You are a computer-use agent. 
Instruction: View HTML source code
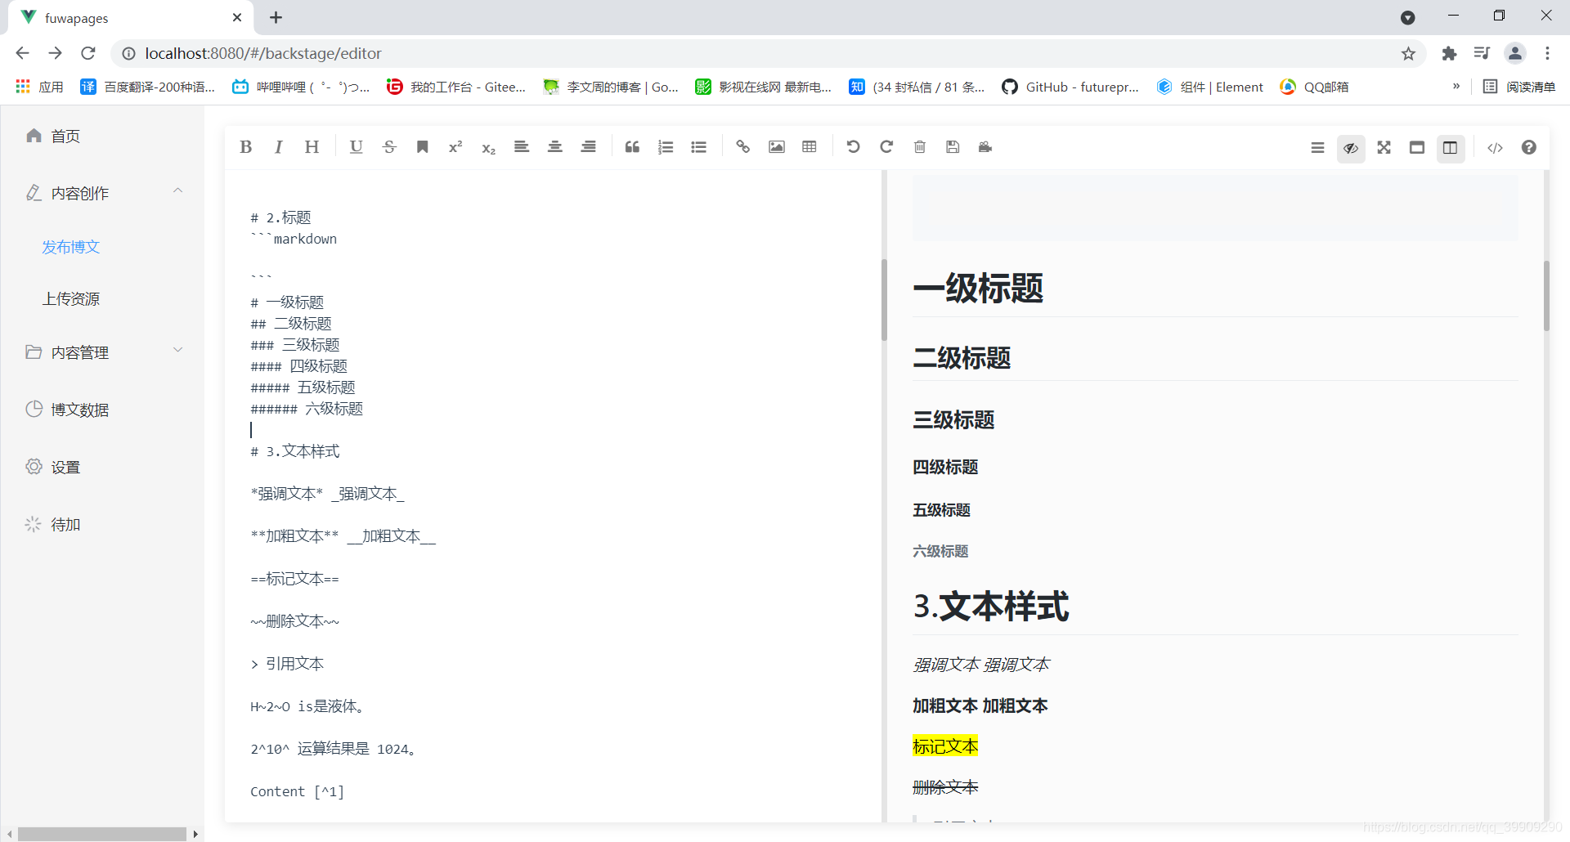(1495, 148)
